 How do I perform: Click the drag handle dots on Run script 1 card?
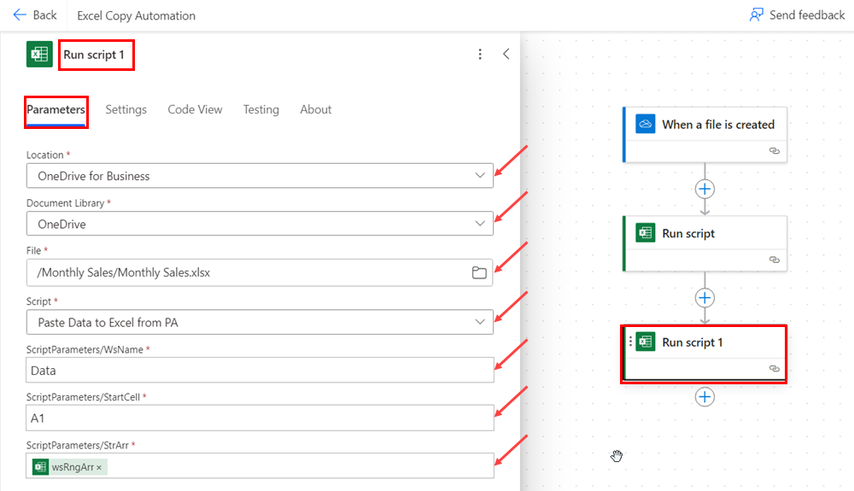point(630,342)
